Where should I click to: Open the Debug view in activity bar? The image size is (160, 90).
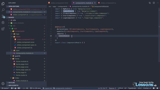tap(3, 22)
